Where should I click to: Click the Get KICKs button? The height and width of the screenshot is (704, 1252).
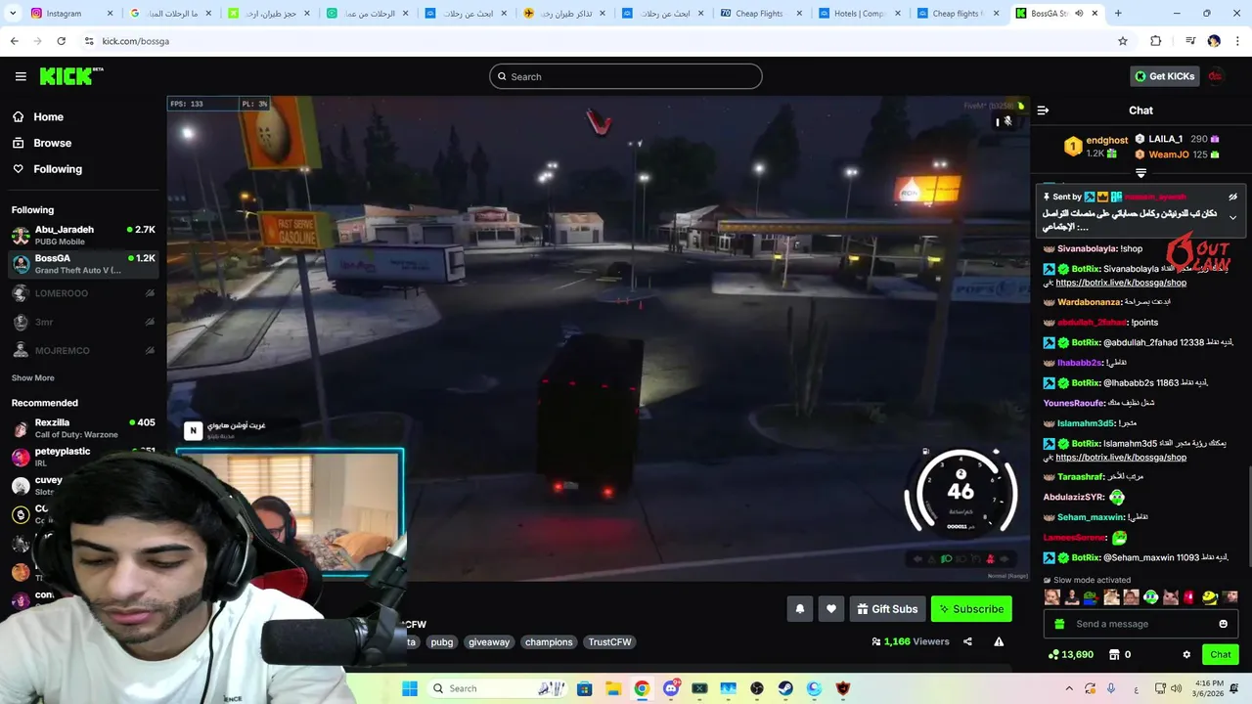point(1164,76)
